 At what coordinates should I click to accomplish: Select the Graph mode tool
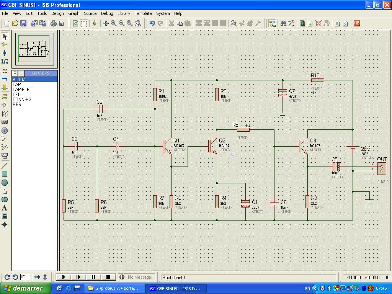pyautogui.click(x=5, y=114)
